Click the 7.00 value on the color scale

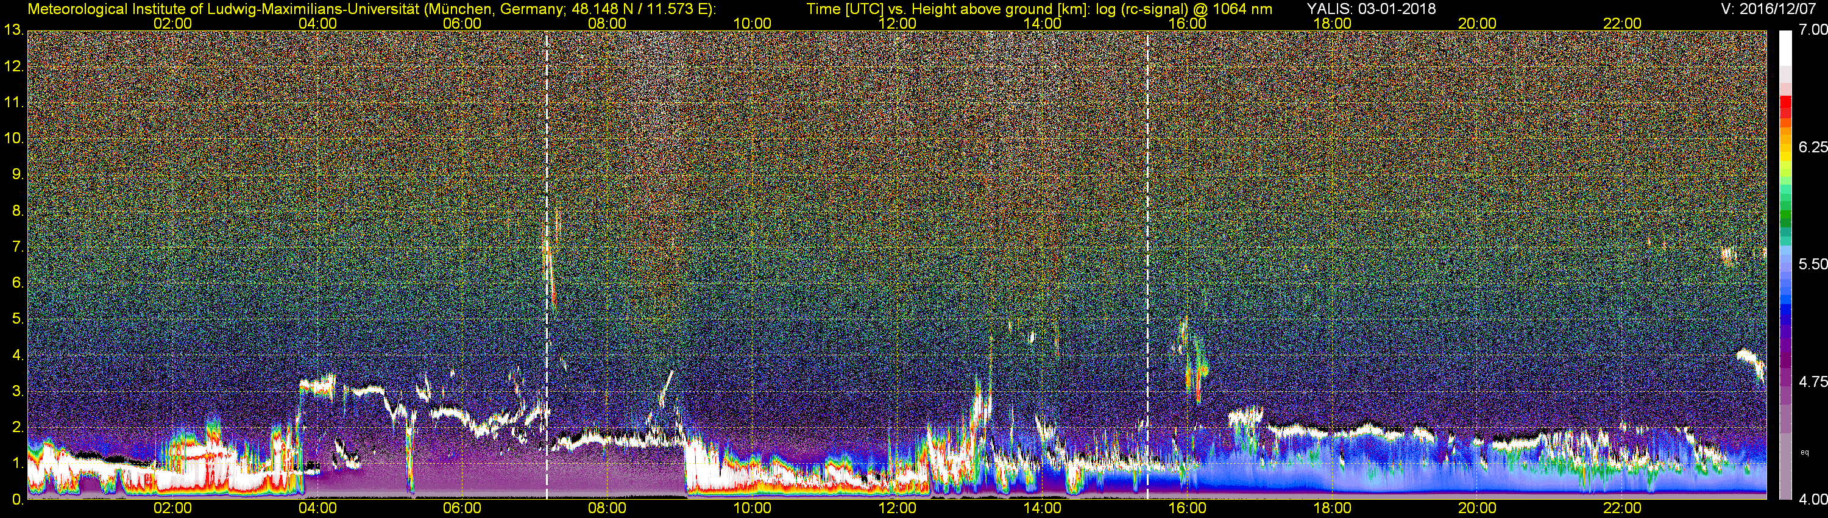click(1812, 30)
